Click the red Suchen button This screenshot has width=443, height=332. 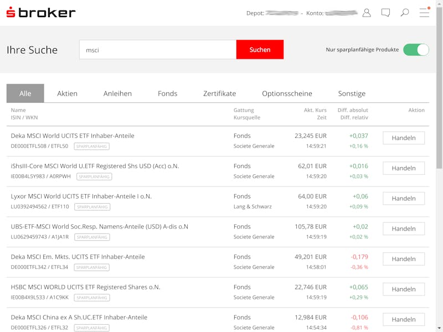coord(260,50)
